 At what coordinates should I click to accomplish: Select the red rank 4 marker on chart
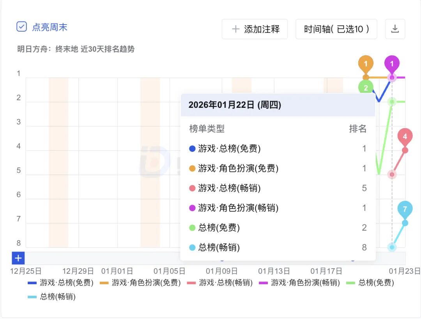405,137
